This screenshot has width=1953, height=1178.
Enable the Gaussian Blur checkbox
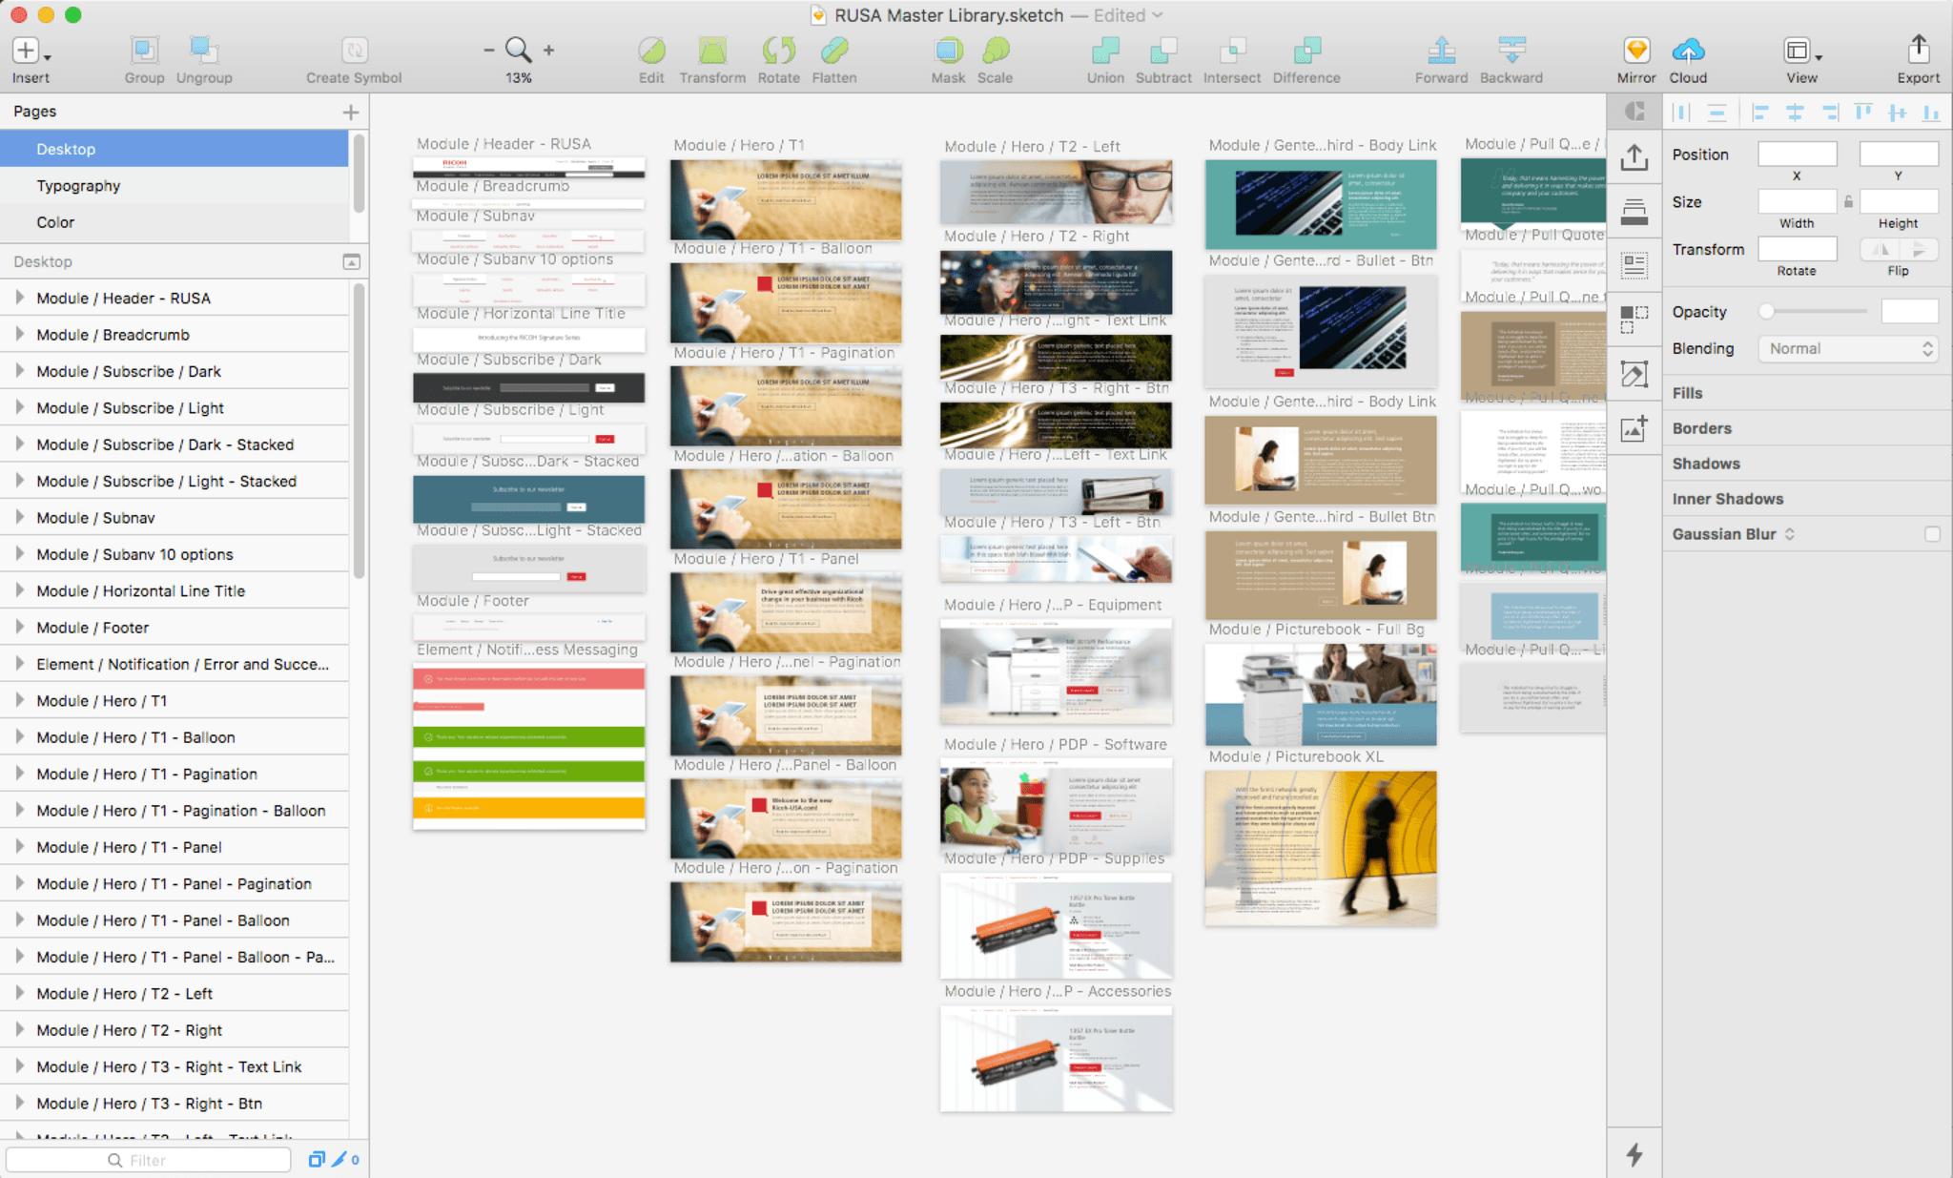(x=1932, y=534)
